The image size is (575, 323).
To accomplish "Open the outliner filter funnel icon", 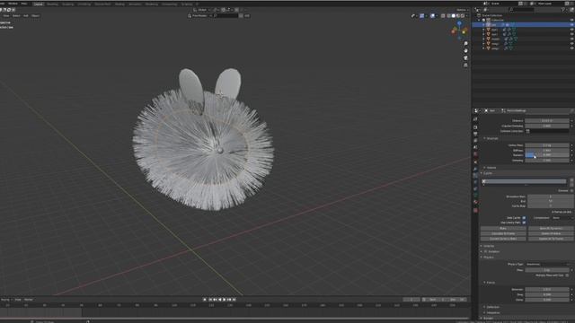I will [563, 10].
